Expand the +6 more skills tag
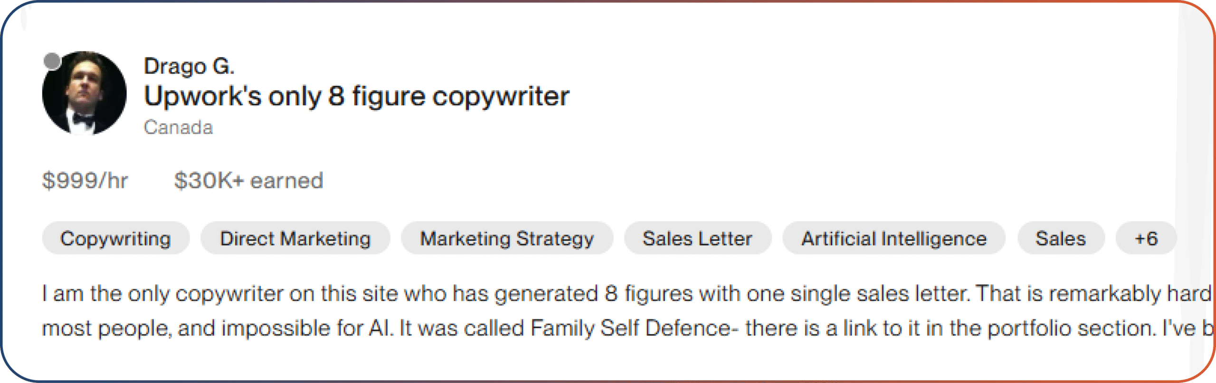Screen dimensions: 1216x383 coord(1146,238)
